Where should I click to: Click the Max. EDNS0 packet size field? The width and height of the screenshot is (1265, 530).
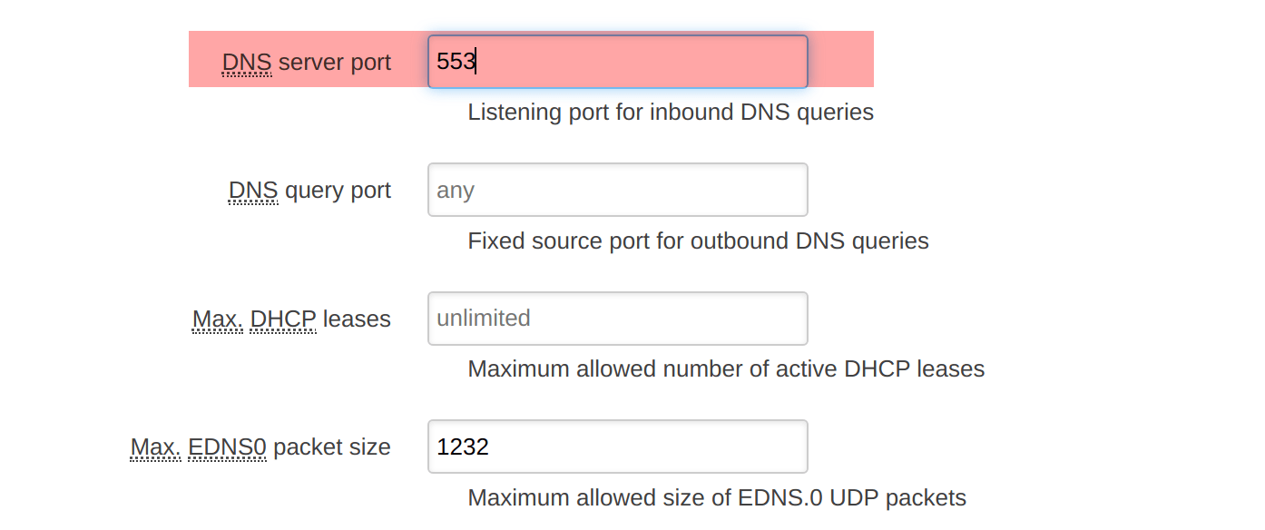[617, 447]
